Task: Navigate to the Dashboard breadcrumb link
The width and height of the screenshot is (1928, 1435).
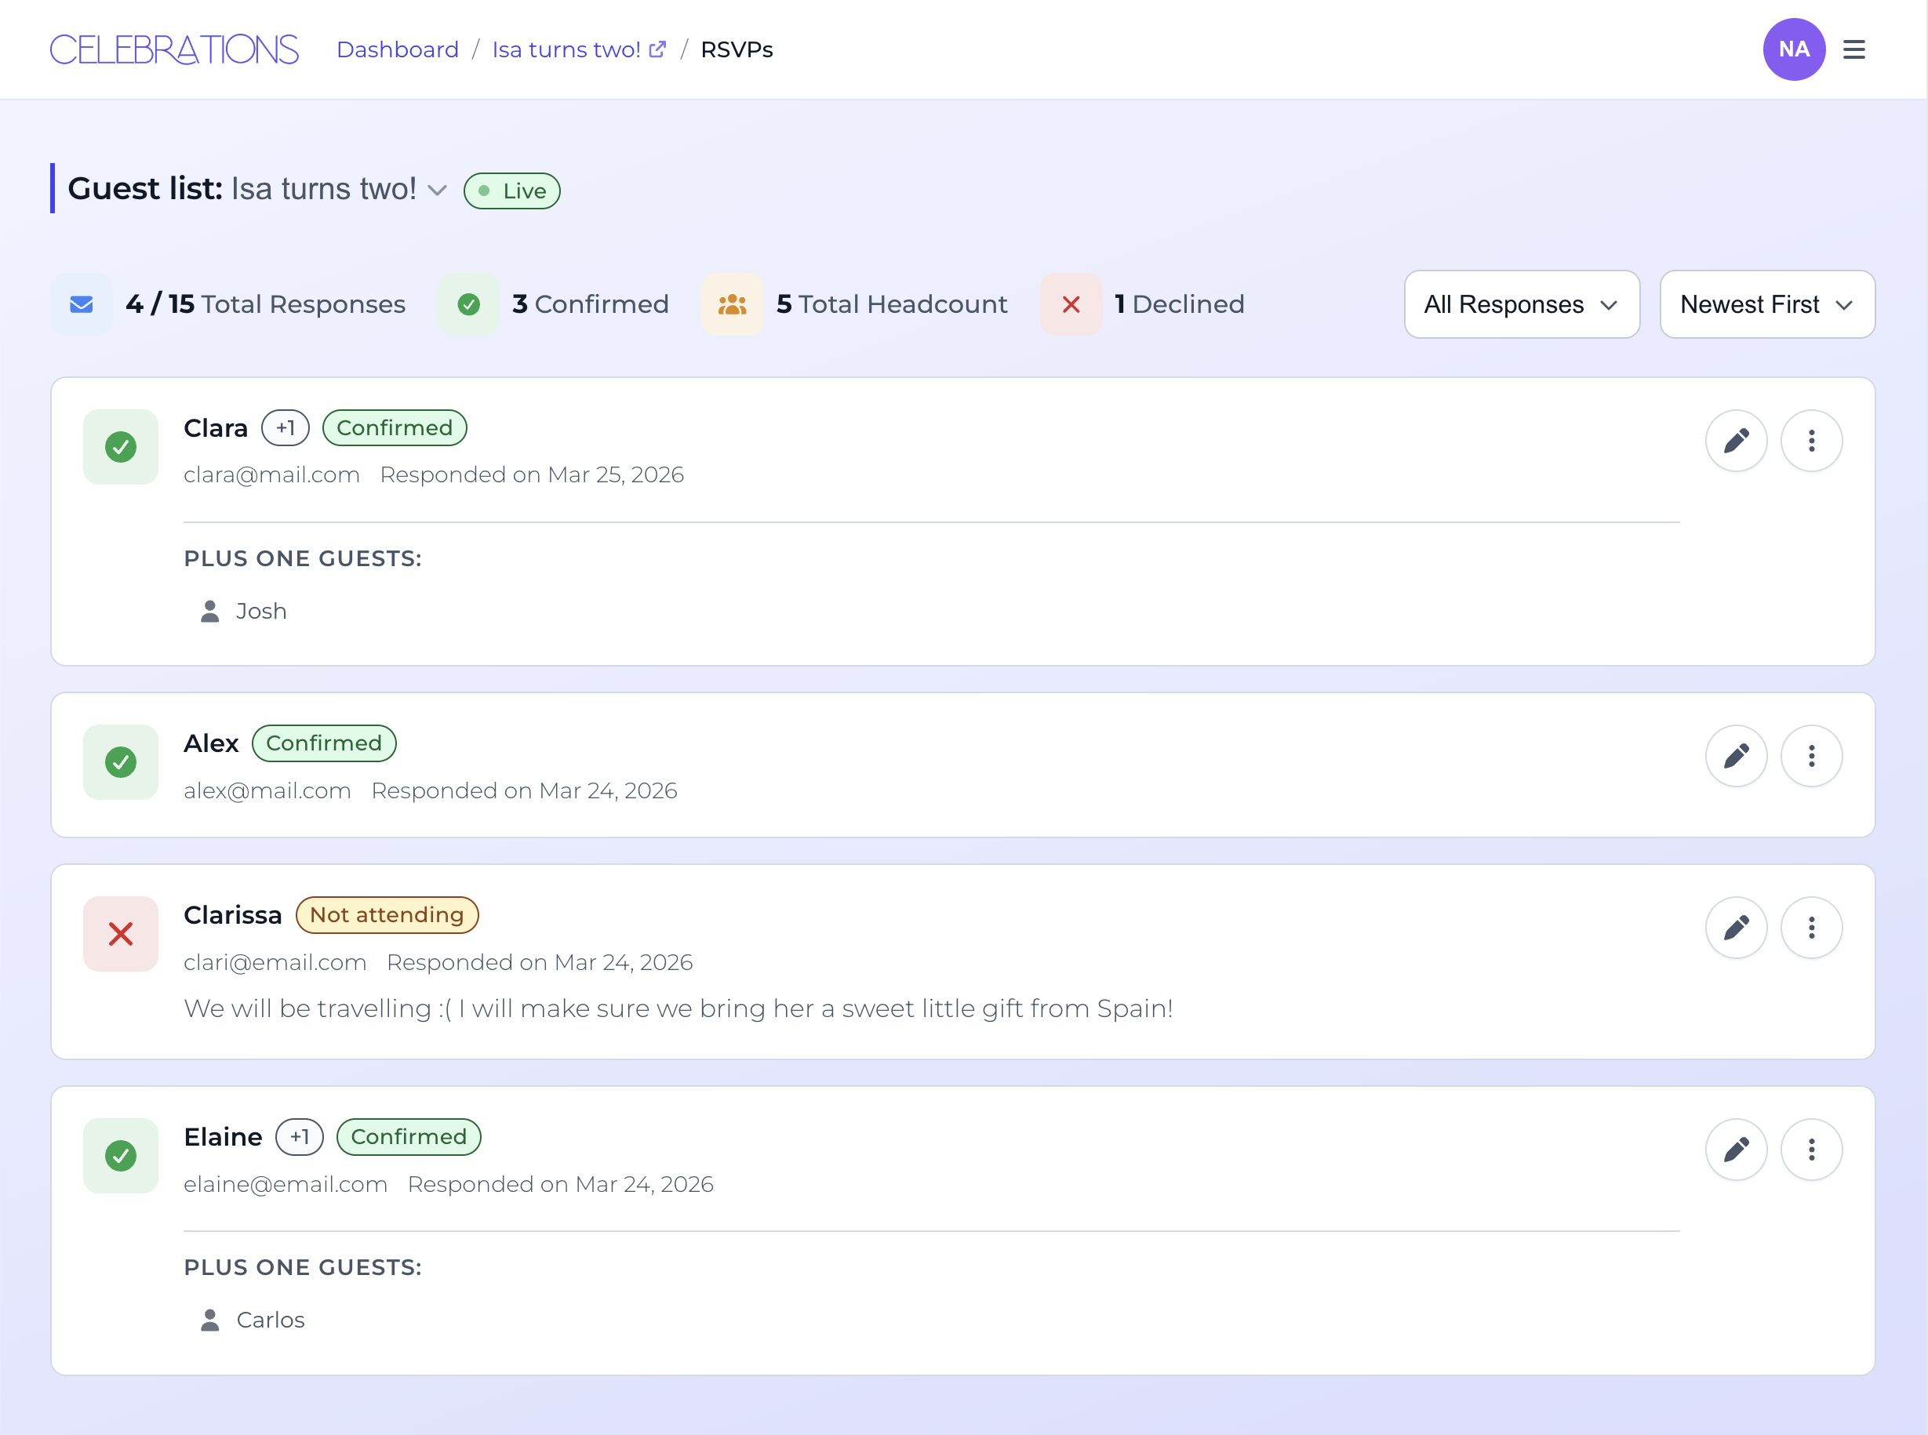Action: click(398, 49)
